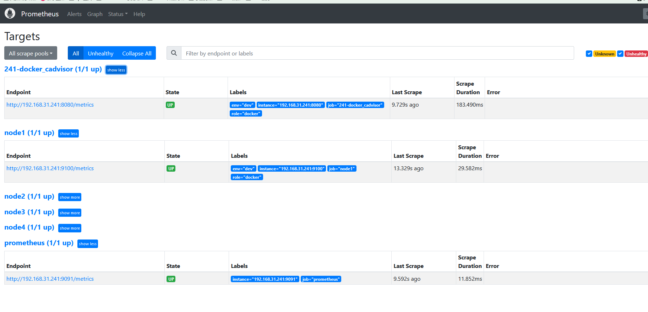Open the Alerts nav item
The width and height of the screenshot is (648, 312).
74,14
